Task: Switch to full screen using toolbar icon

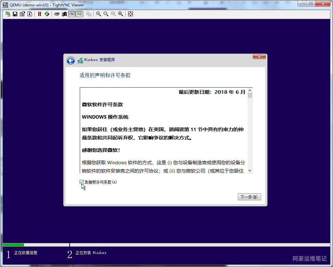Action: [x=131, y=14]
